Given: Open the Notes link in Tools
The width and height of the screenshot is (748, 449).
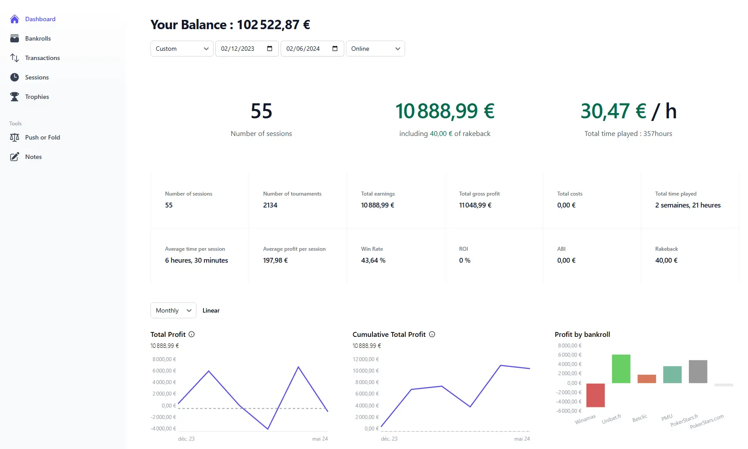Looking at the screenshot, I should [34, 157].
